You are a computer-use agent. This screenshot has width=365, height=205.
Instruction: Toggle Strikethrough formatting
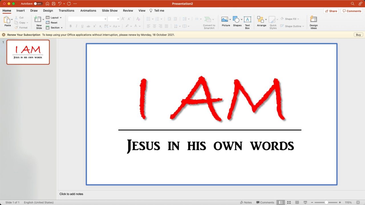(x=88, y=26)
